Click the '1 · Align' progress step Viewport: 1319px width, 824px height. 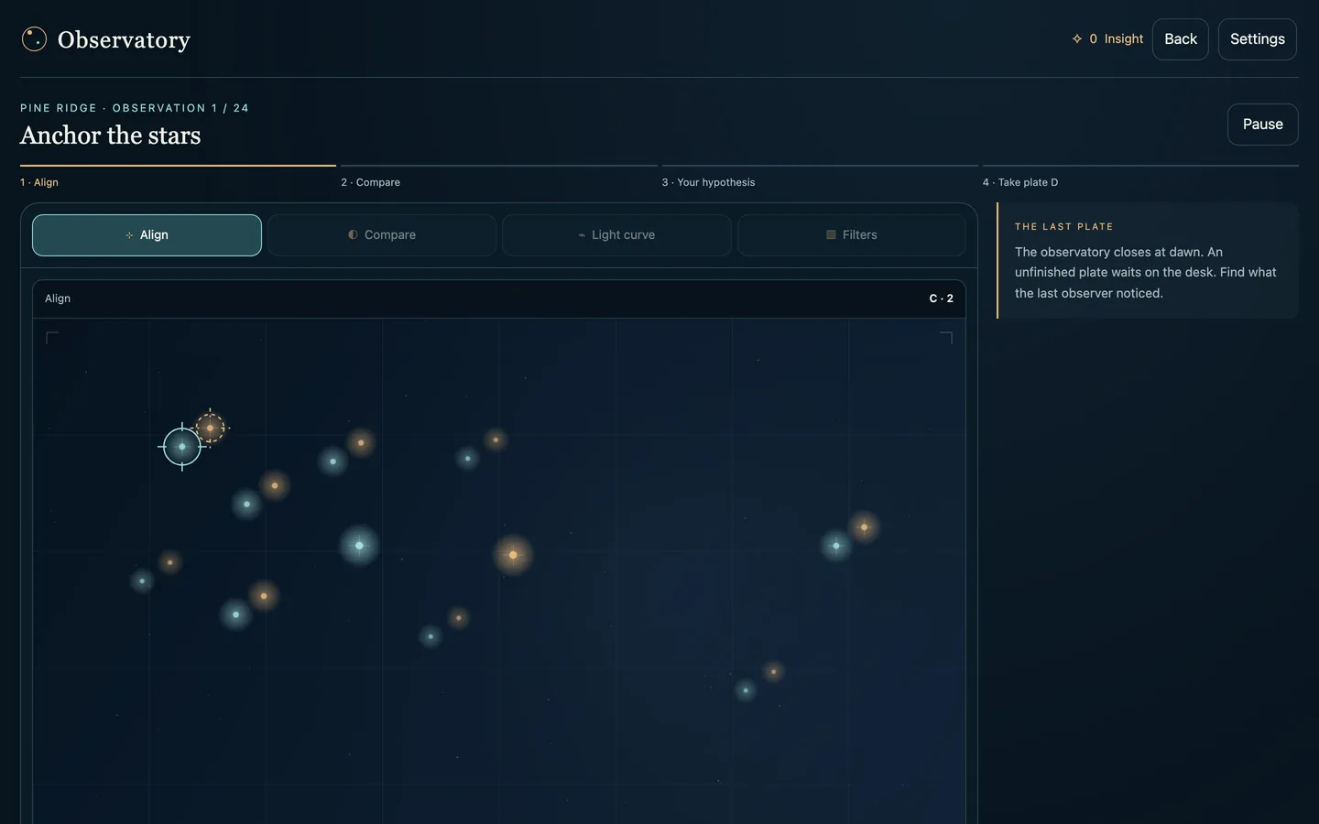(178, 176)
